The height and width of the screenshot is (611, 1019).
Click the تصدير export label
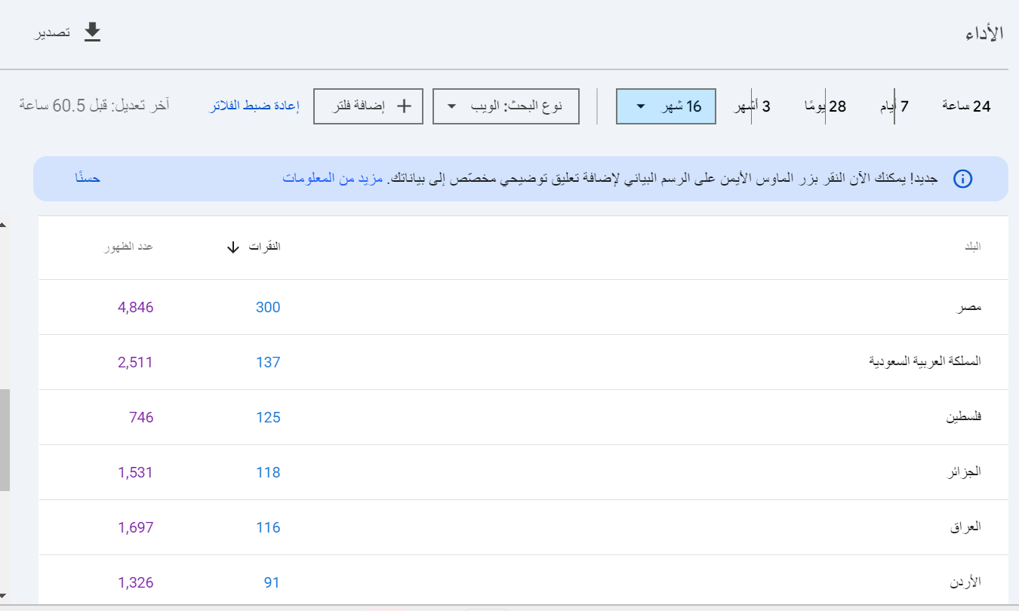pos(53,33)
